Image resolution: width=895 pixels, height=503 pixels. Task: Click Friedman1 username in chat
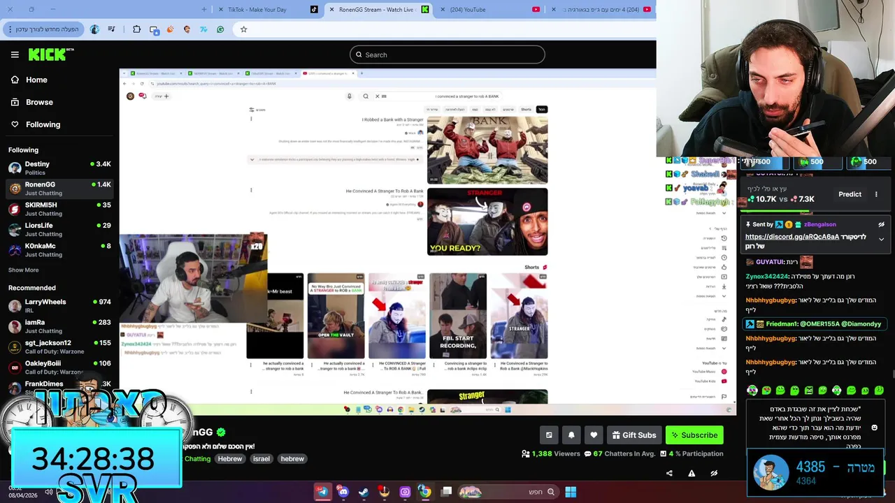point(781,324)
